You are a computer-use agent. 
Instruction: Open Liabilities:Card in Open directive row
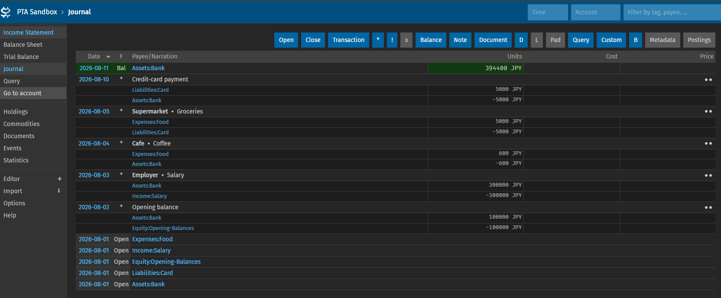[x=153, y=273]
